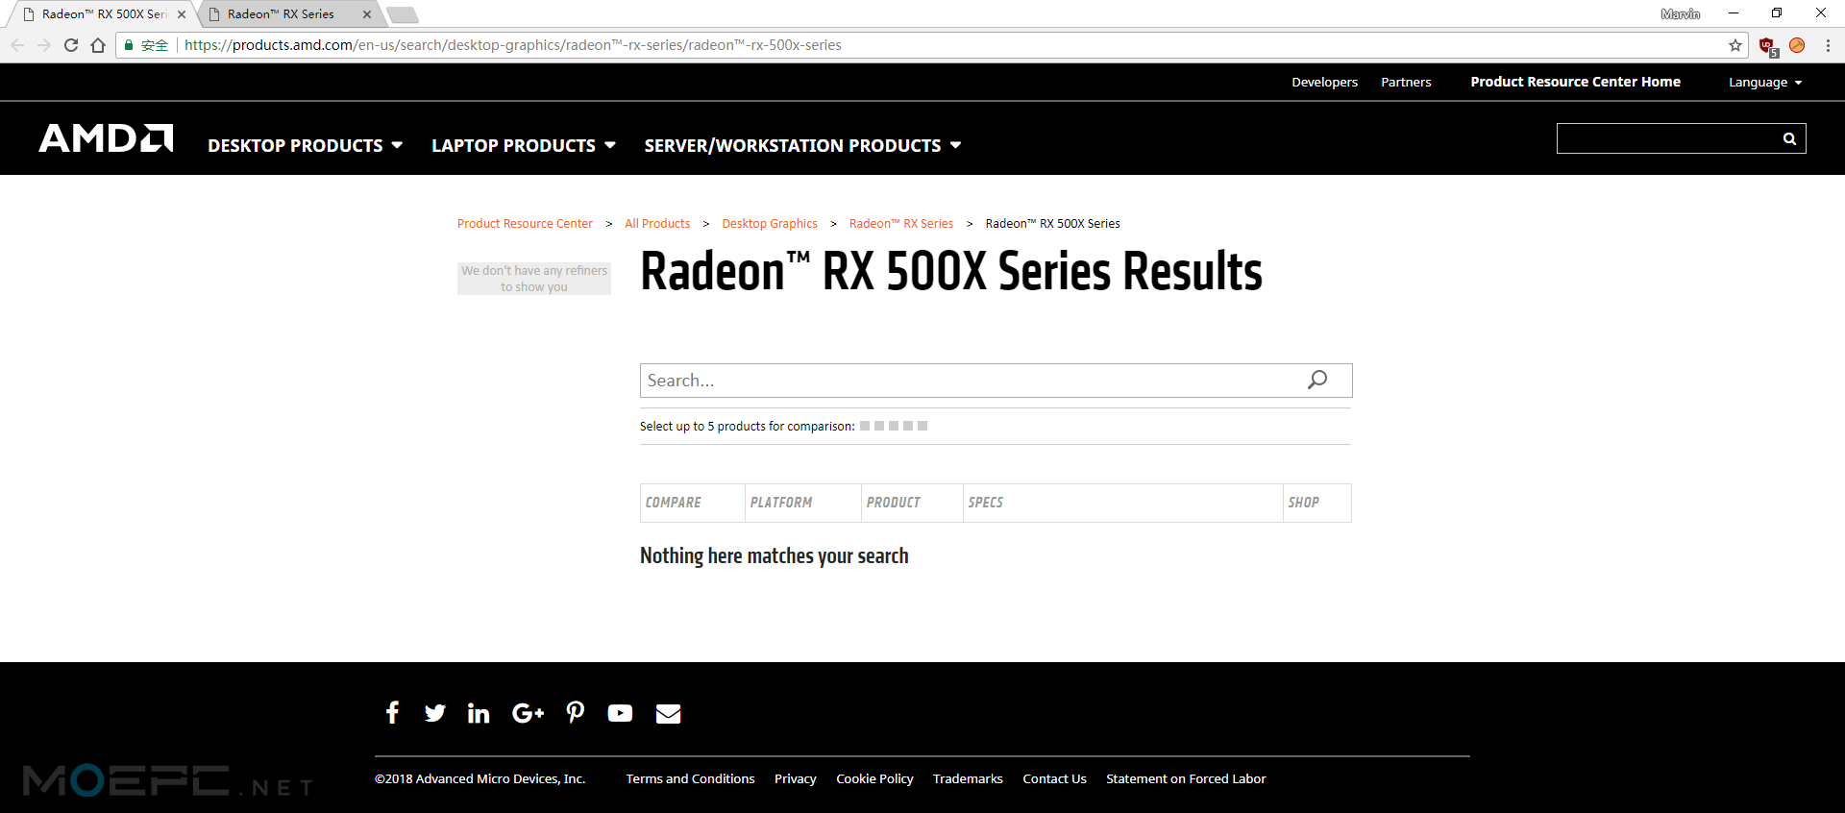Click All Products breadcrumb

pos(657,224)
